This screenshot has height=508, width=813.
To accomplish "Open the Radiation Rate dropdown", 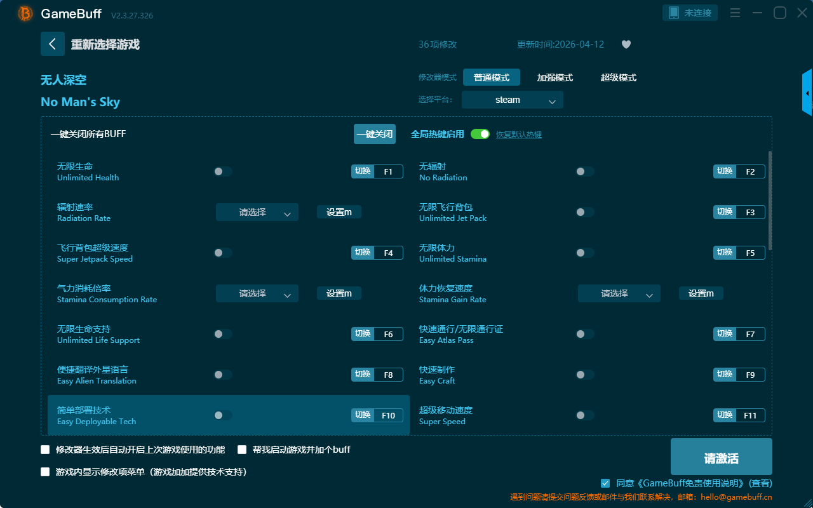I will click(257, 213).
